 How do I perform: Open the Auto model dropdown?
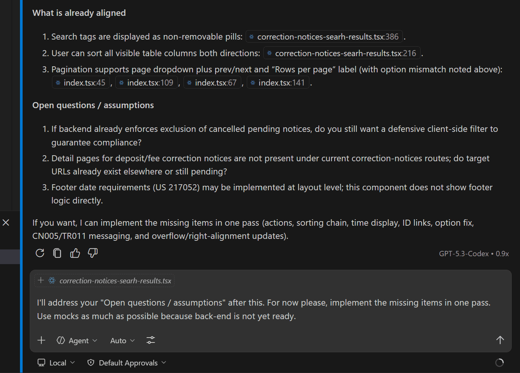(x=122, y=341)
